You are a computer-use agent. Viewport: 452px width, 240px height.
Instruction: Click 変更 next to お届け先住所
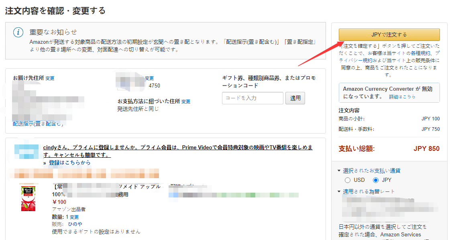coord(50,78)
